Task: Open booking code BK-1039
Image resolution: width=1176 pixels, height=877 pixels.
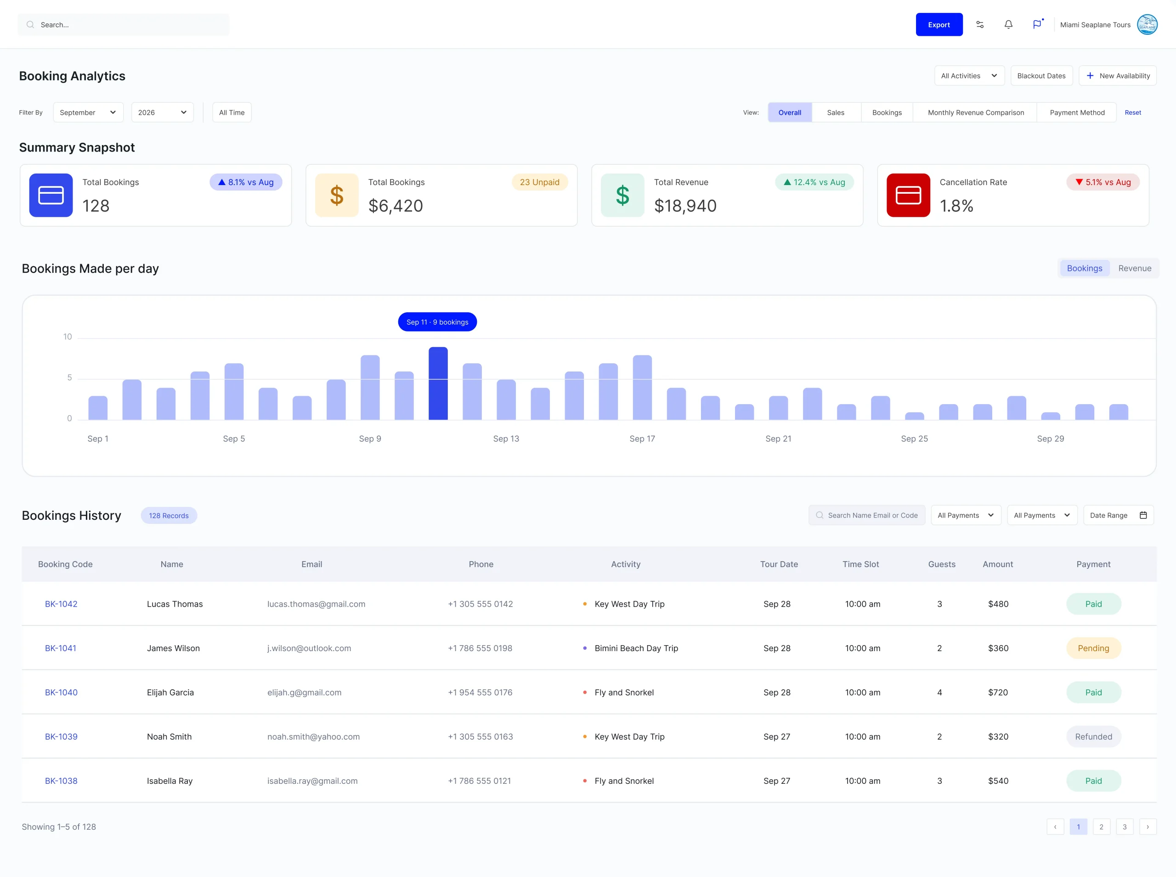Action: pyautogui.click(x=61, y=736)
